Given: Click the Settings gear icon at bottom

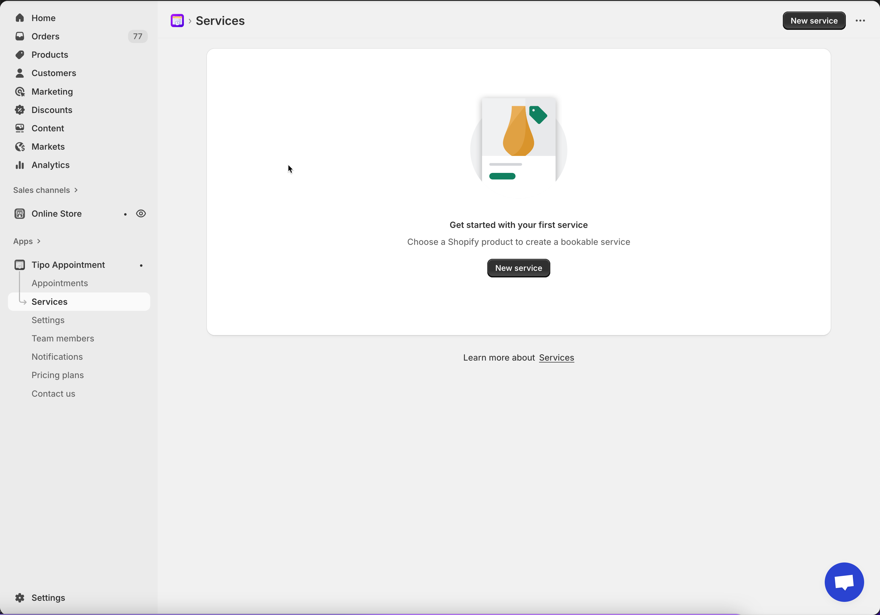Looking at the screenshot, I should (20, 597).
